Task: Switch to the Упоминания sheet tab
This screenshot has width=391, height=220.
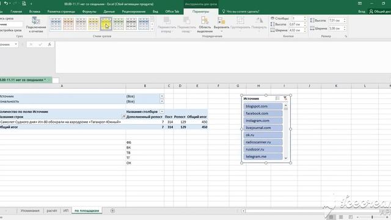Action: [x=30, y=211]
